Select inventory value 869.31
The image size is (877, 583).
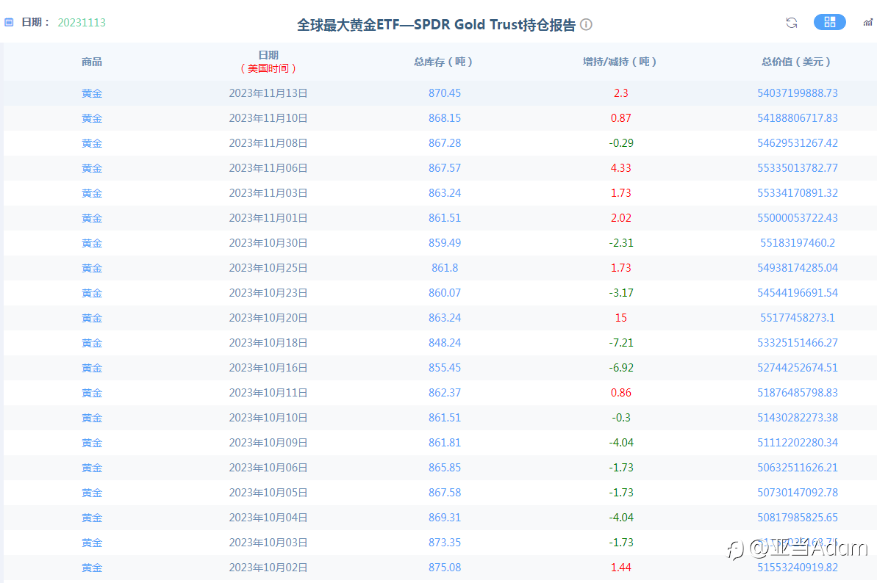click(445, 518)
